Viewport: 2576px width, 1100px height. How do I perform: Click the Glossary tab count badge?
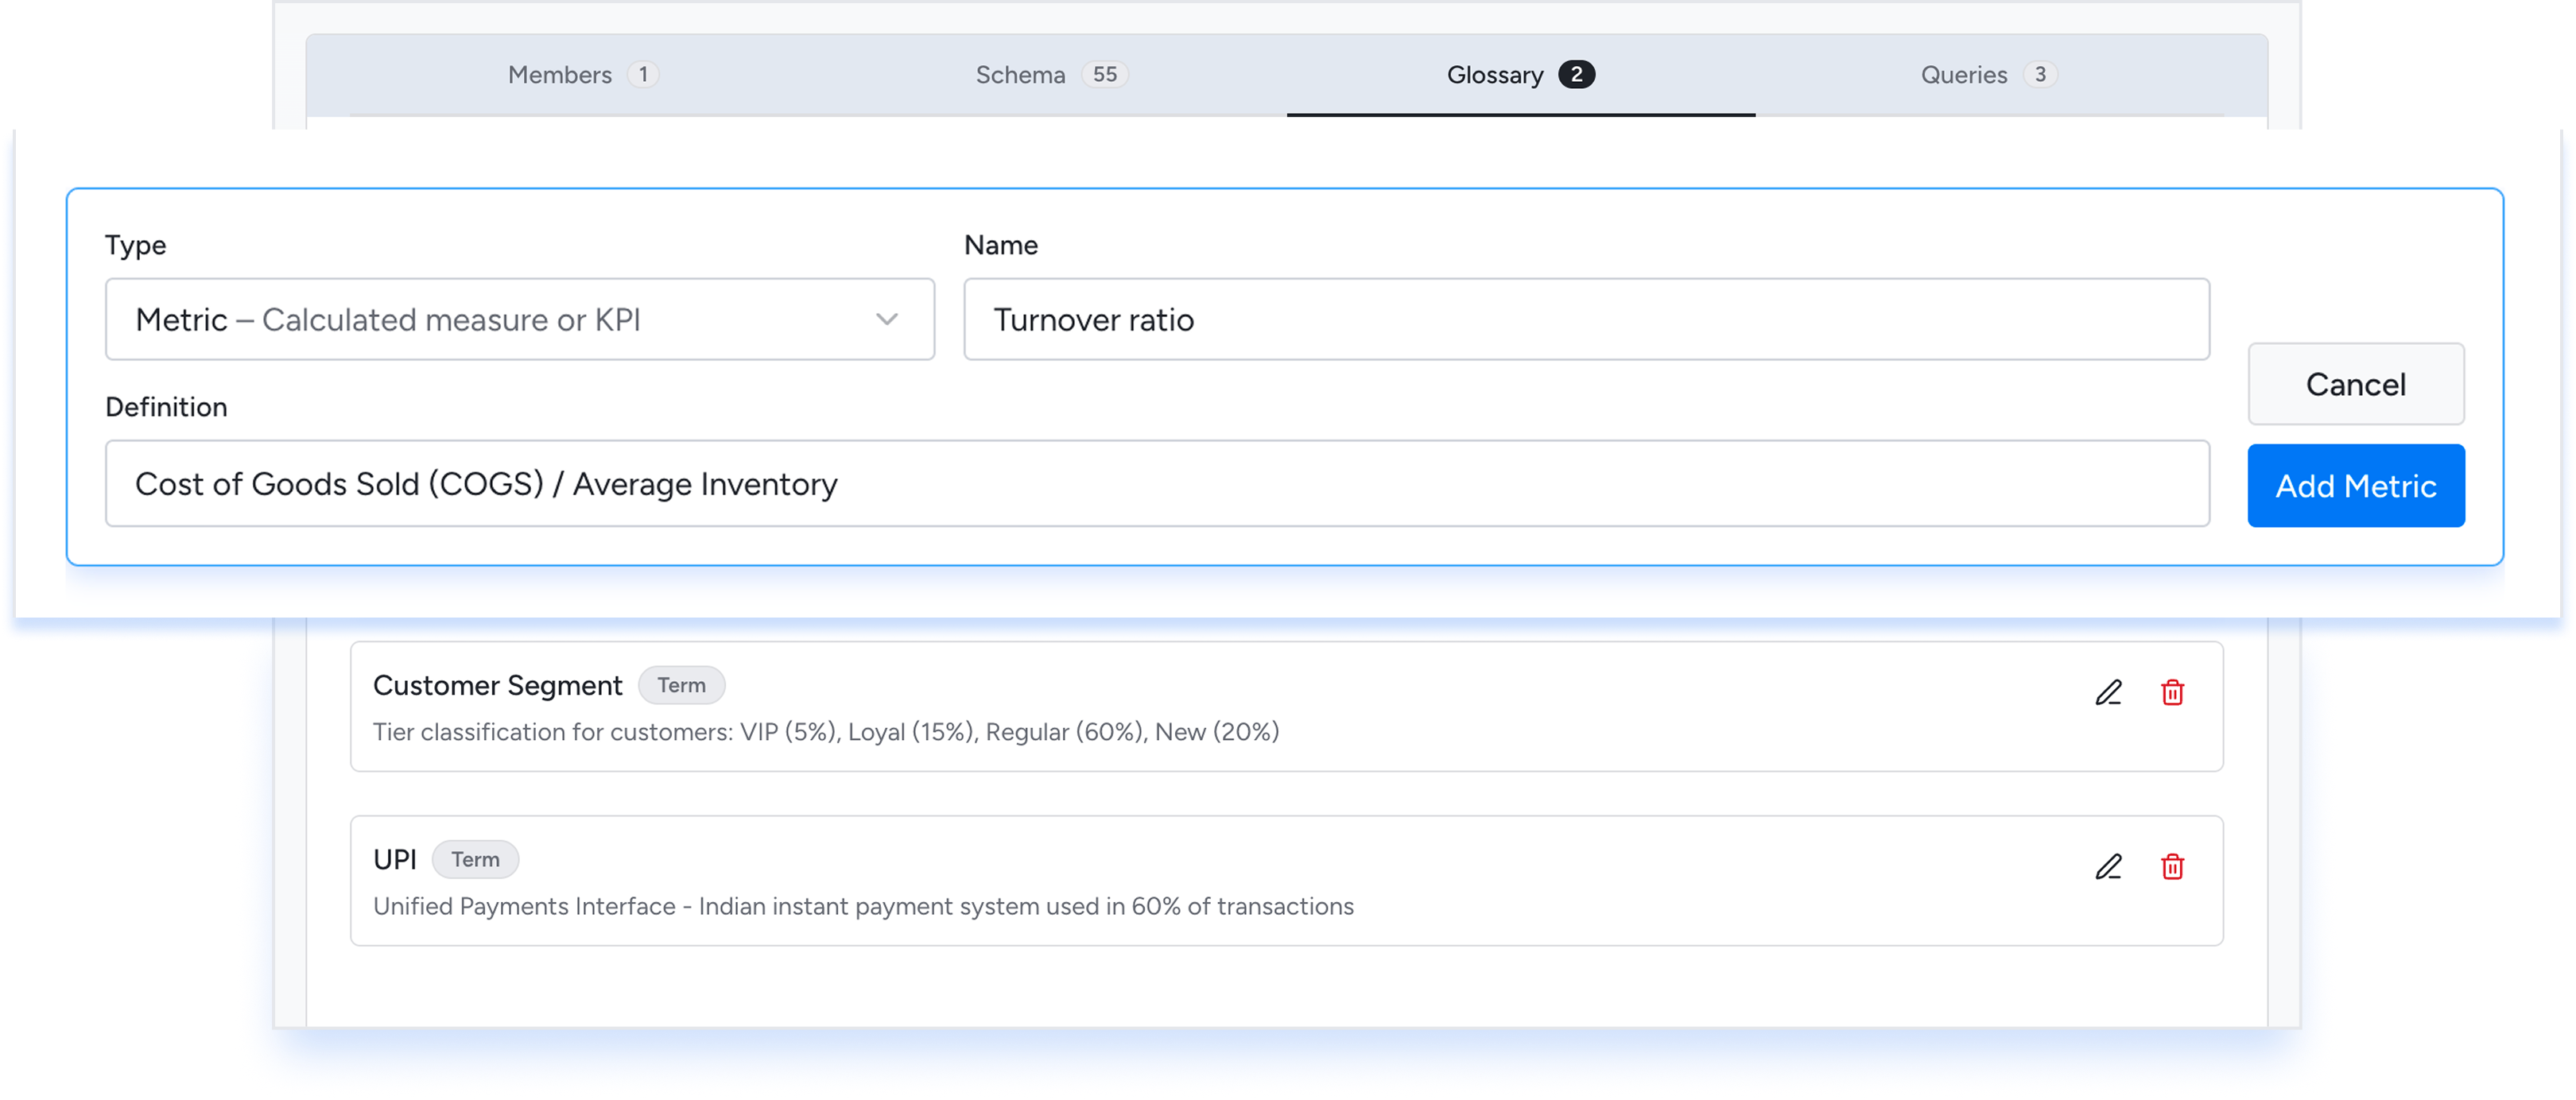click(1577, 74)
